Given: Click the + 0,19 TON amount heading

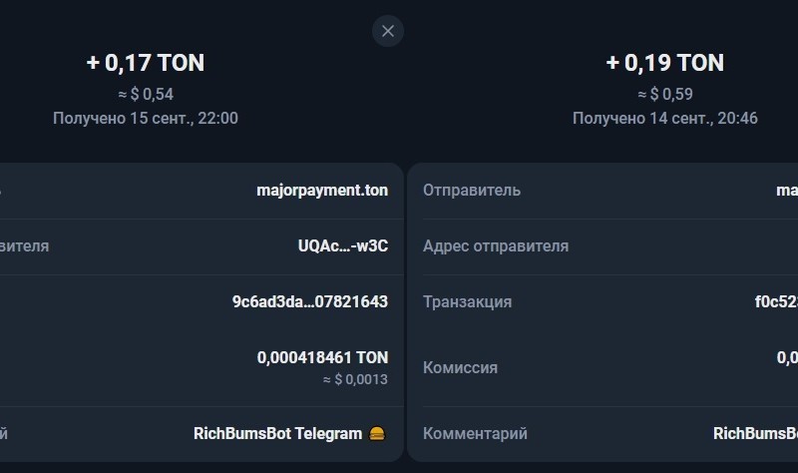Looking at the screenshot, I should click(665, 63).
